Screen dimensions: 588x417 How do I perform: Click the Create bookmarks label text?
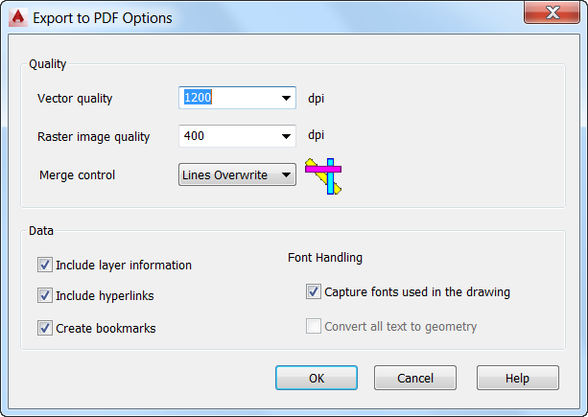[x=106, y=329]
